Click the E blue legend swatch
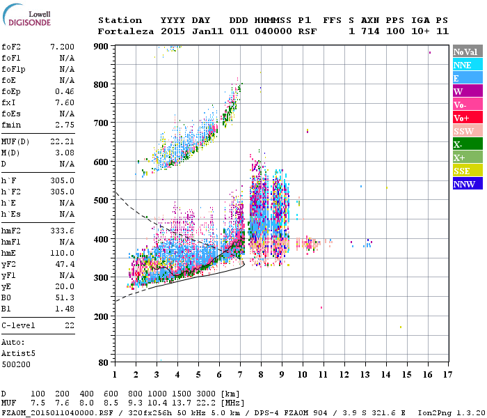Image resolution: width=487 pixels, height=418 pixels. coord(468,78)
